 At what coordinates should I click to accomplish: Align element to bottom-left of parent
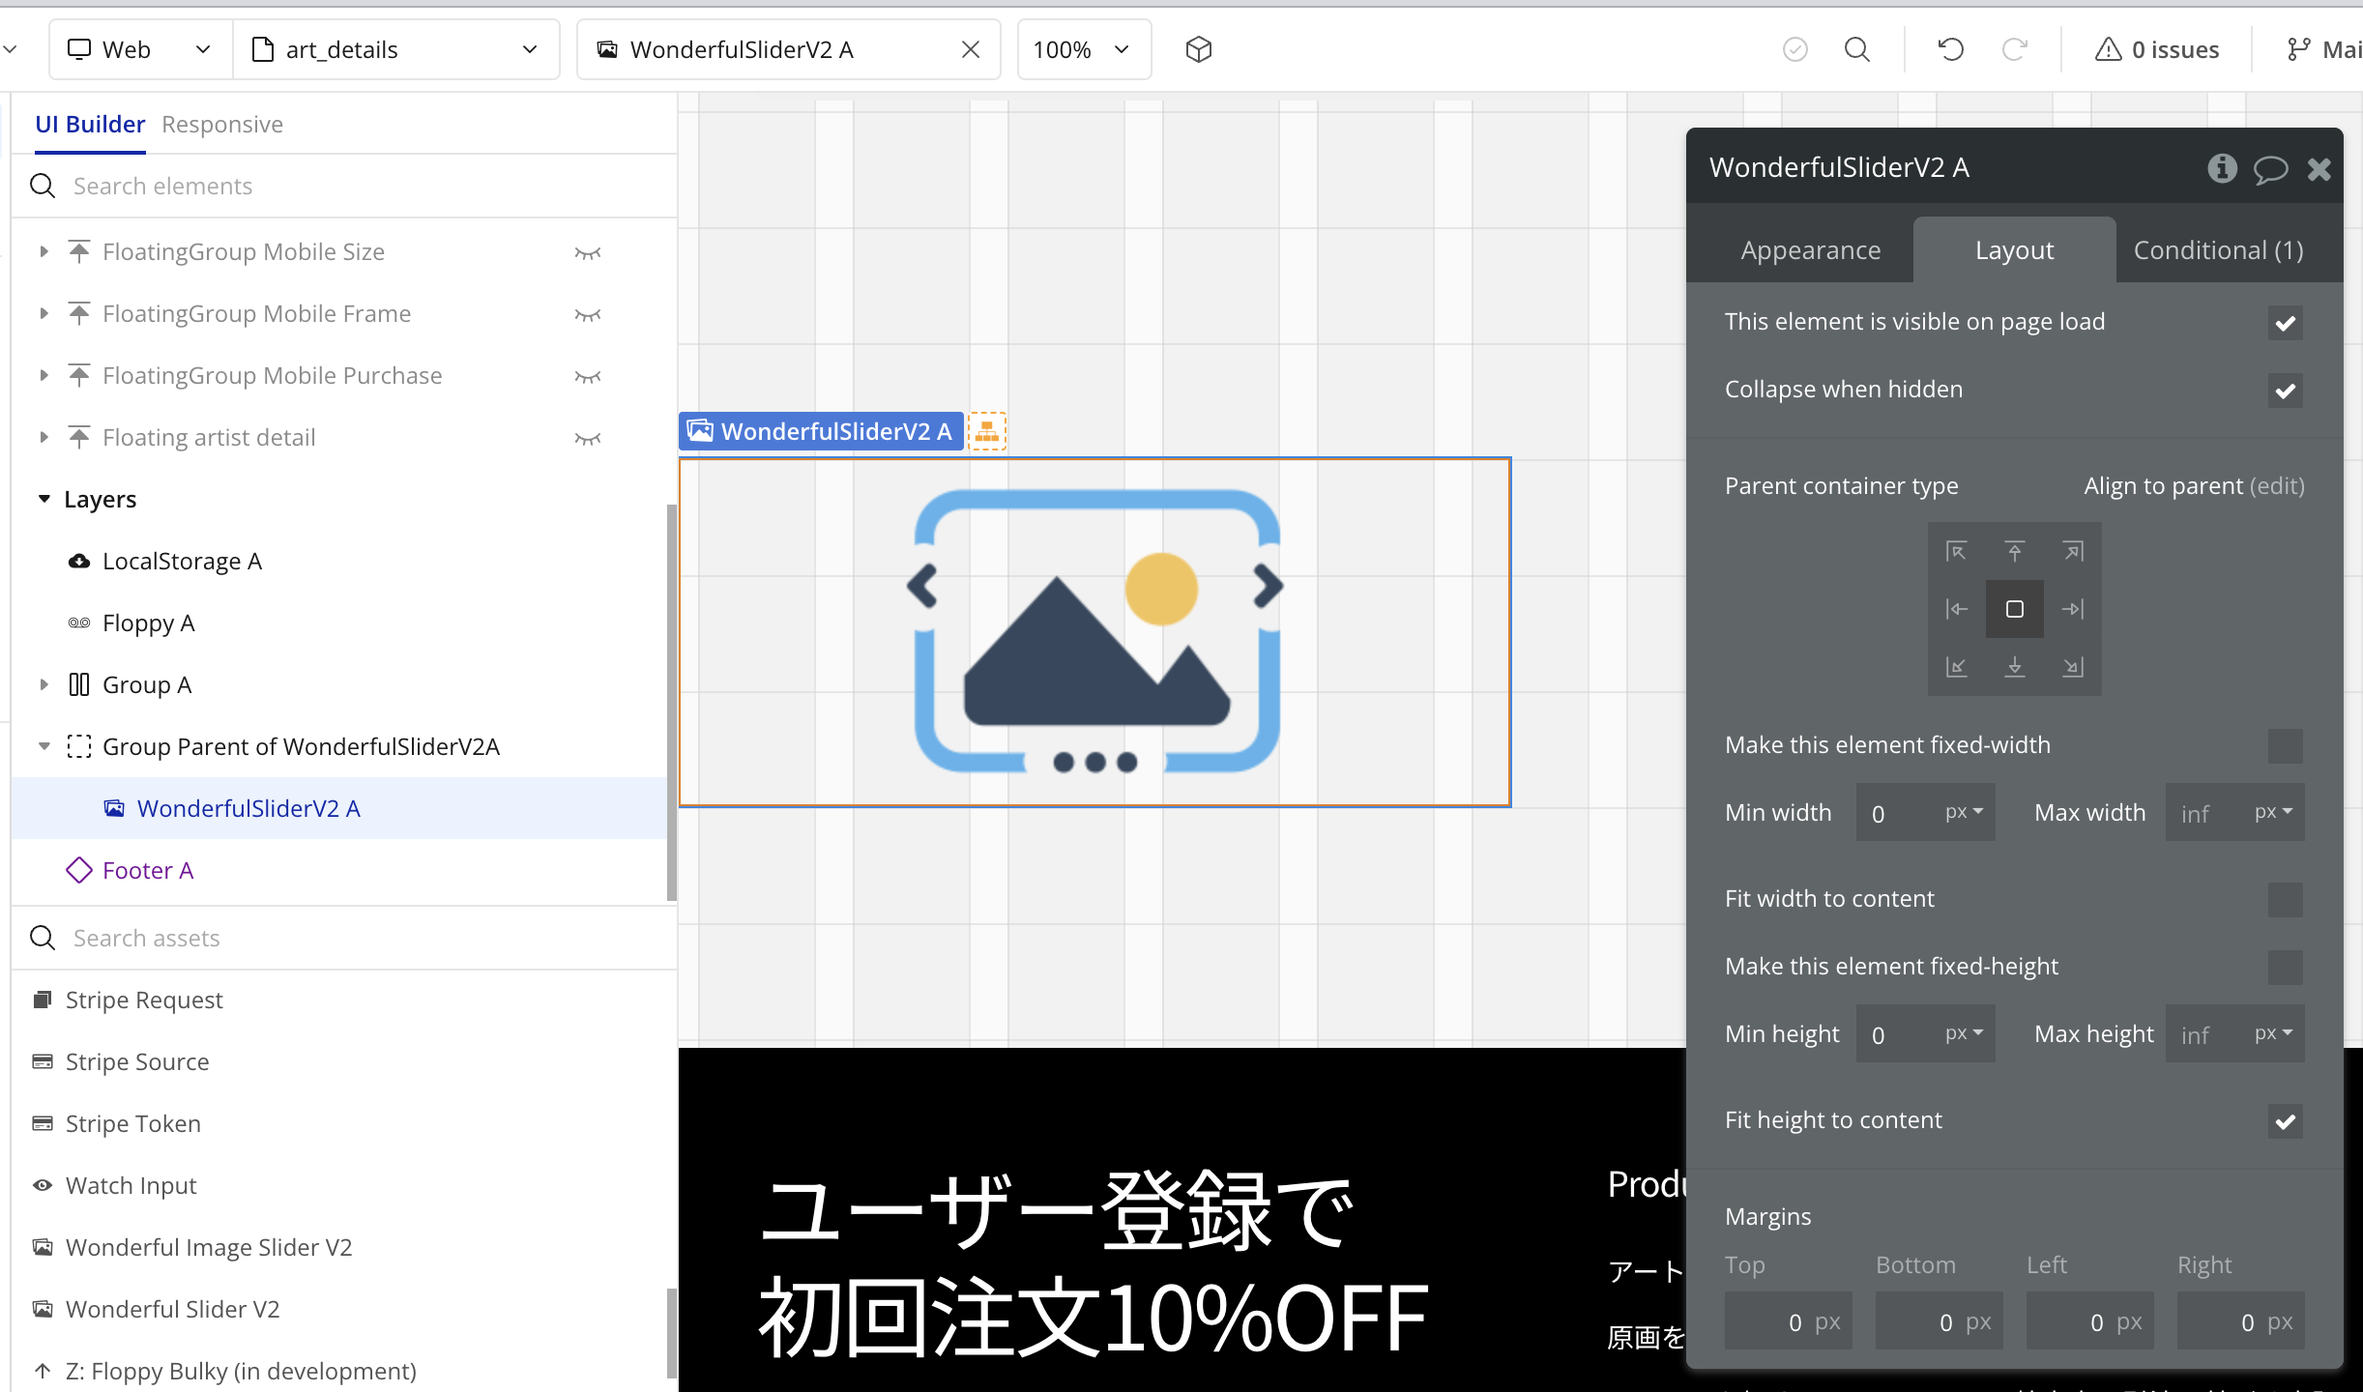[x=1957, y=667]
